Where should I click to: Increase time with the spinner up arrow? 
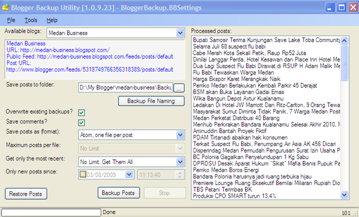pos(180,173)
